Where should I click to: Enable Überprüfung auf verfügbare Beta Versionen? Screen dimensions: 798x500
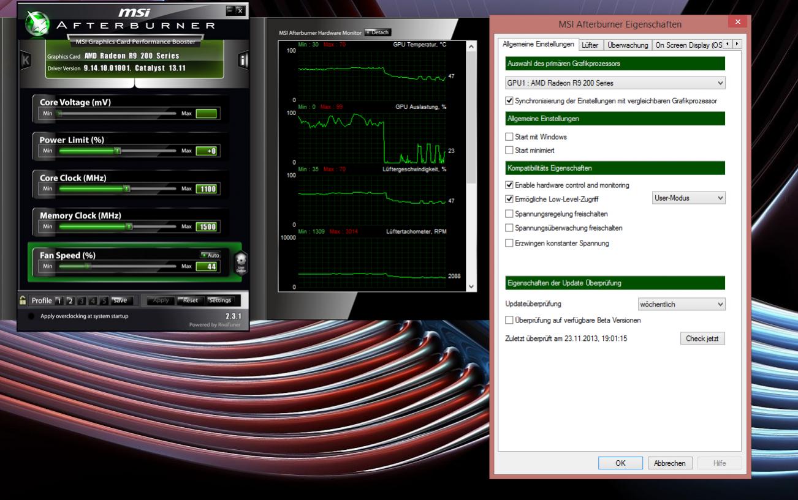[509, 320]
